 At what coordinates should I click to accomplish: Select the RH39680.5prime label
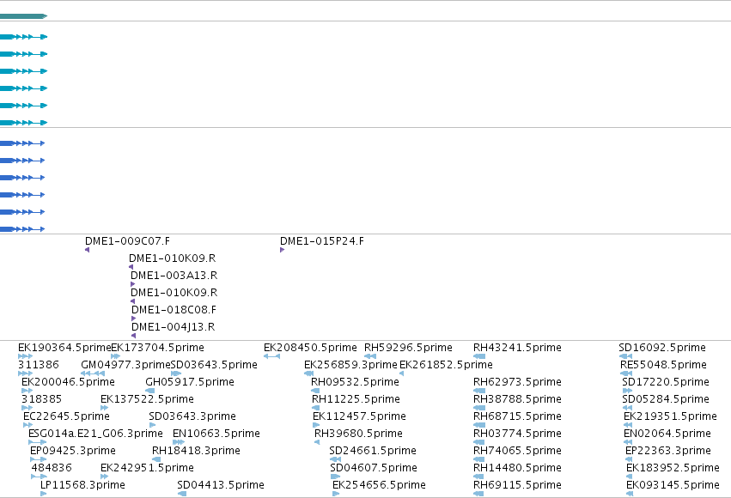pos(358,434)
